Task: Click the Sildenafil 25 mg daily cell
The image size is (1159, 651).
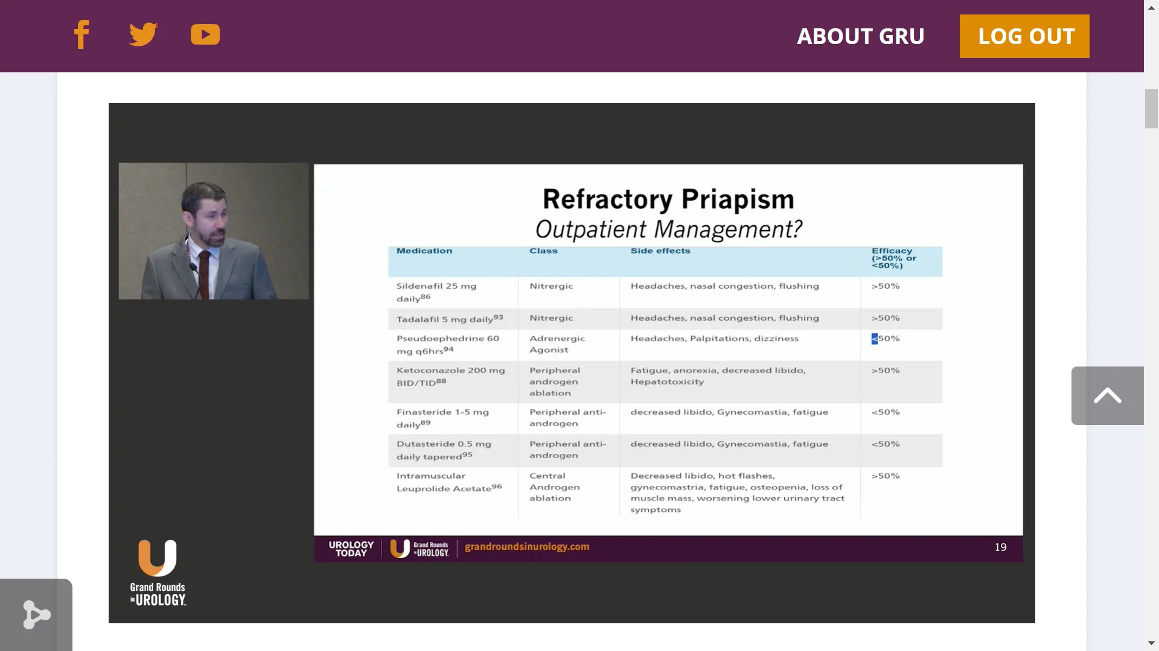Action: [436, 292]
